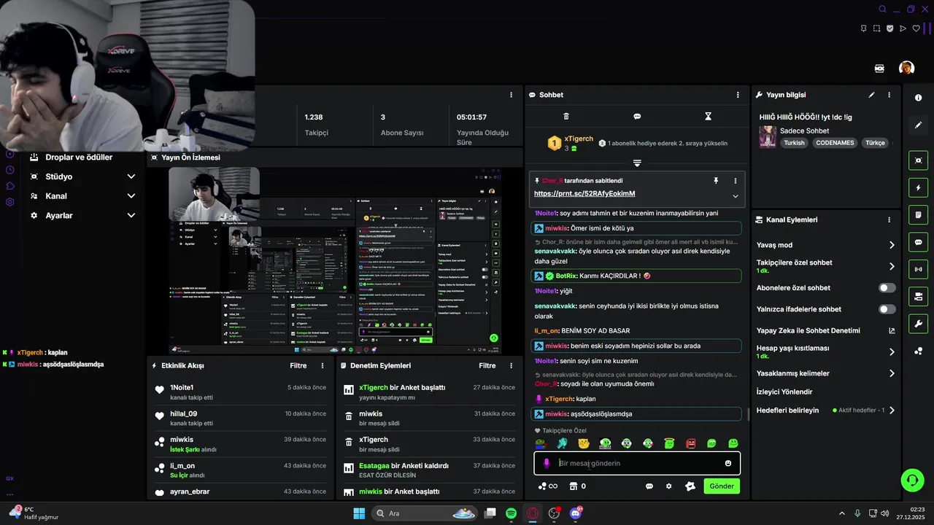Viewport: 934px width, 525px height.
Task: Click the xTigerch username in the gift leaderboard
Action: [579, 139]
